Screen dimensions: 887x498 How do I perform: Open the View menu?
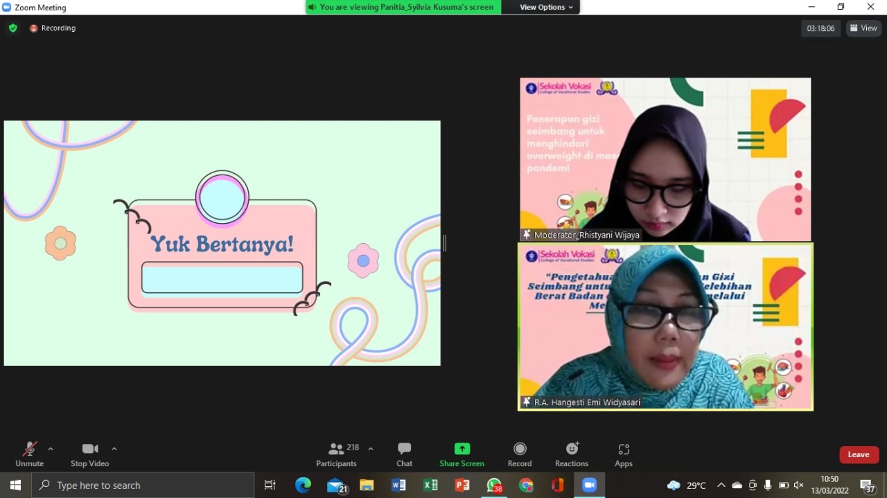coord(863,28)
